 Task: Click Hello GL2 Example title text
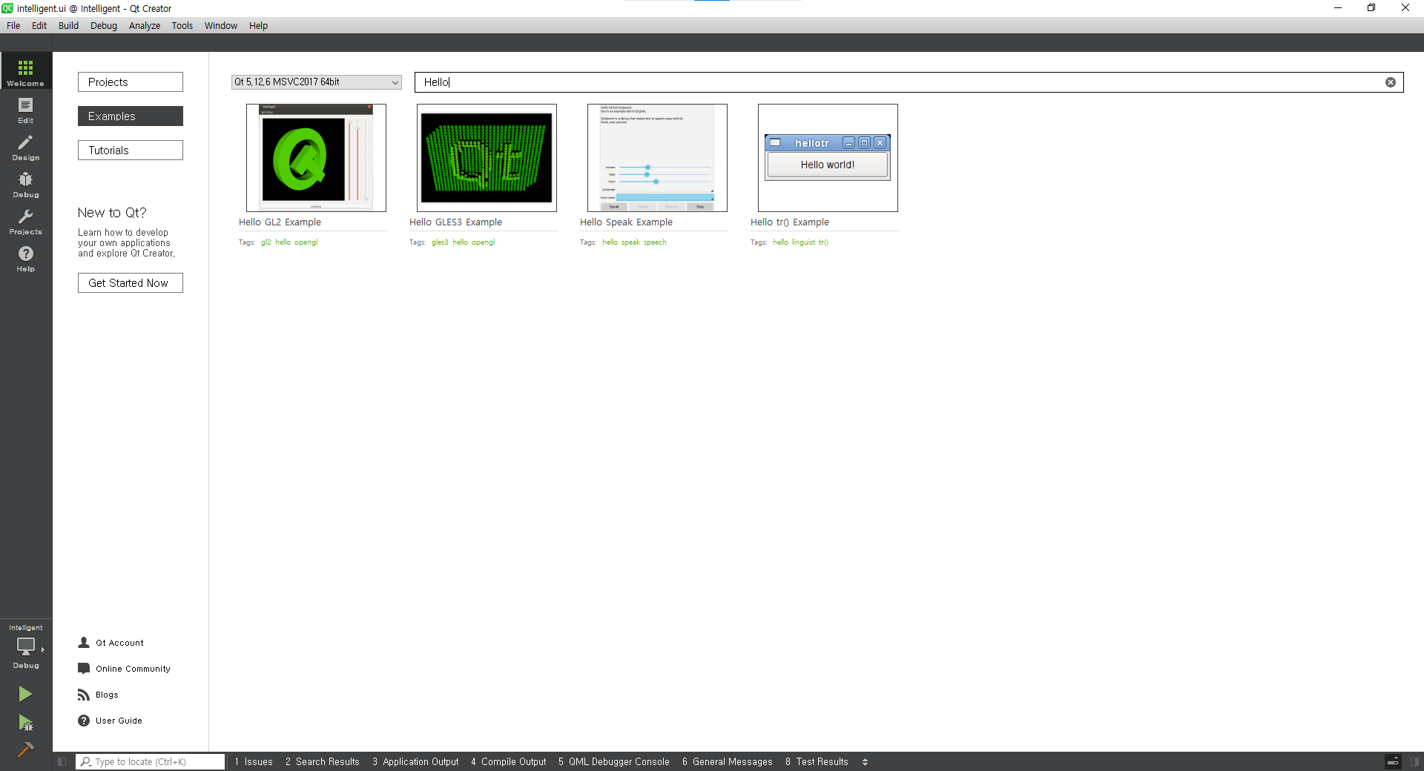[x=280, y=222]
